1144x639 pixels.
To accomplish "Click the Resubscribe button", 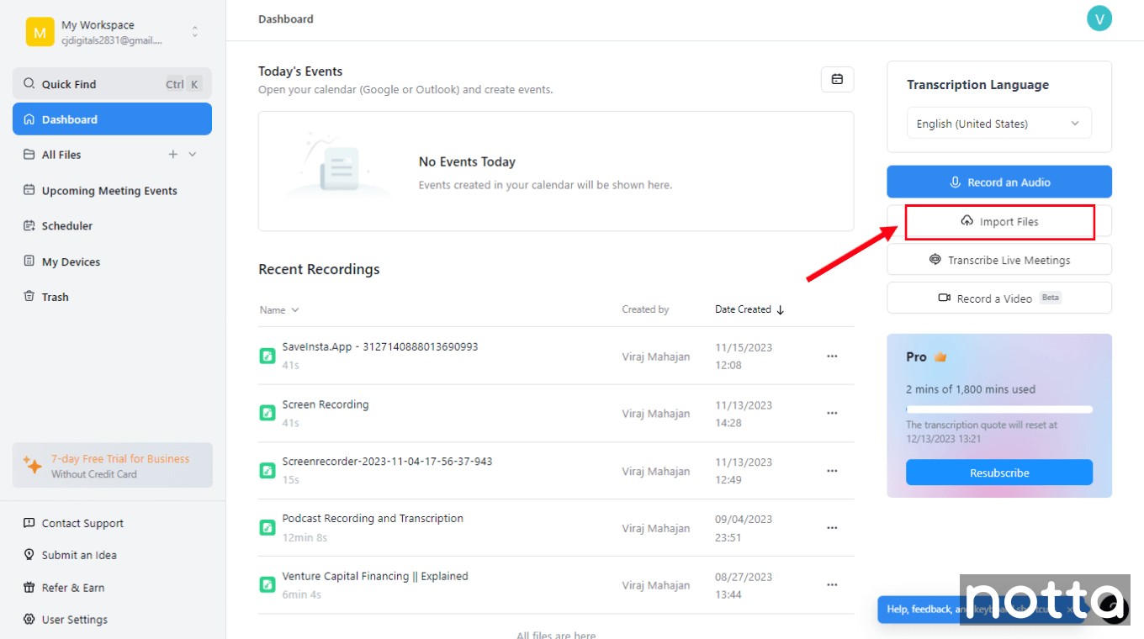I will pyautogui.click(x=998, y=473).
